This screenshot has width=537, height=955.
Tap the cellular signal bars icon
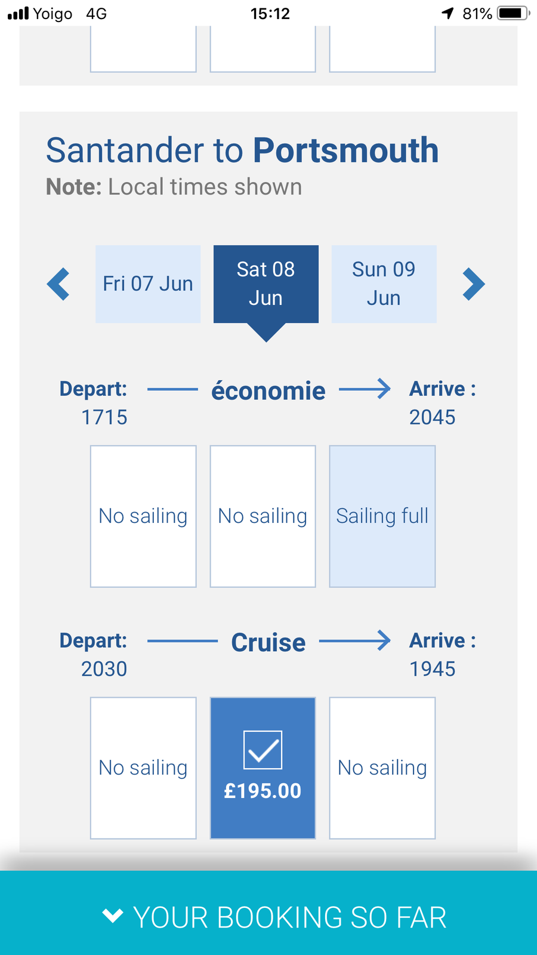tap(18, 13)
